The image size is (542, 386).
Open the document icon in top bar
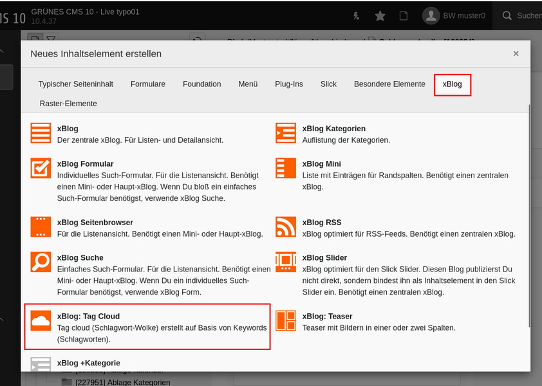tap(403, 15)
